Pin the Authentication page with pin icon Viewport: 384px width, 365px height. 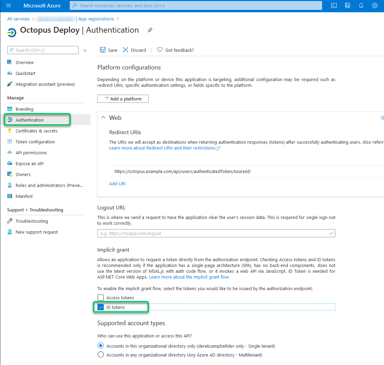pyautogui.click(x=150, y=30)
